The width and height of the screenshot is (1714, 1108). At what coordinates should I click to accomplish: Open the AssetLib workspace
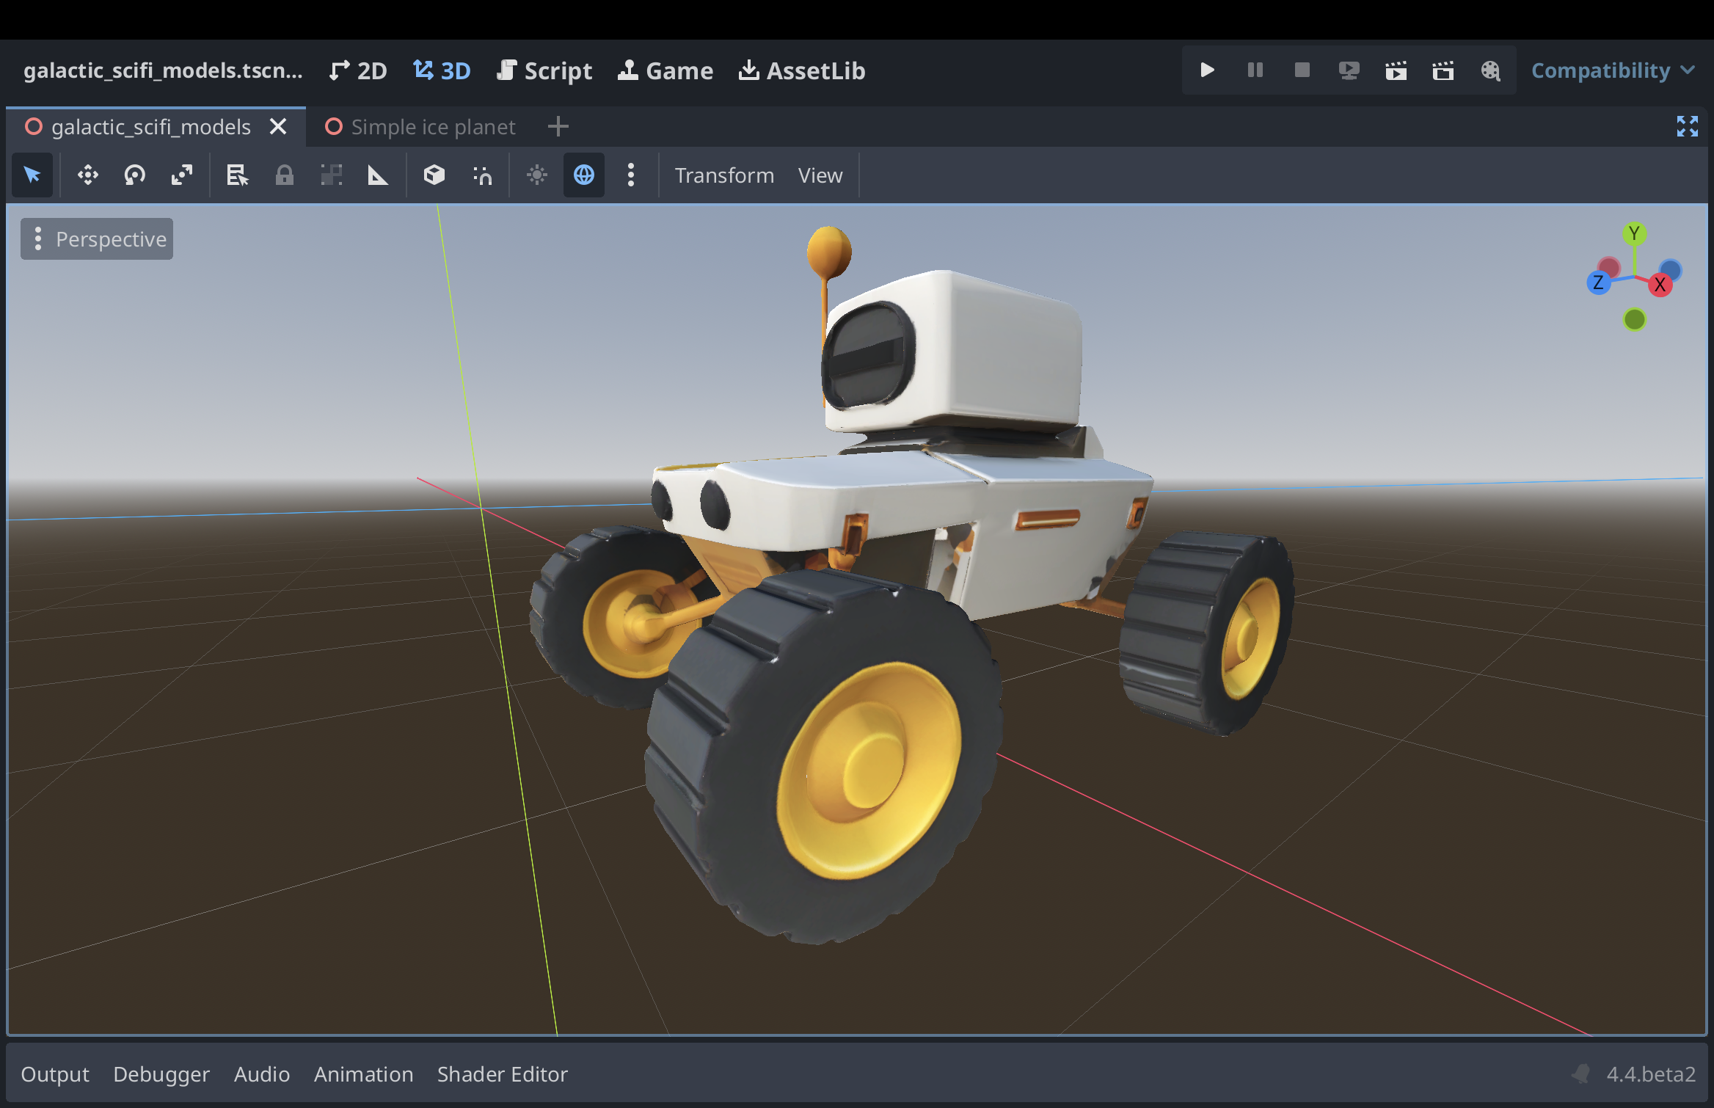(x=802, y=71)
